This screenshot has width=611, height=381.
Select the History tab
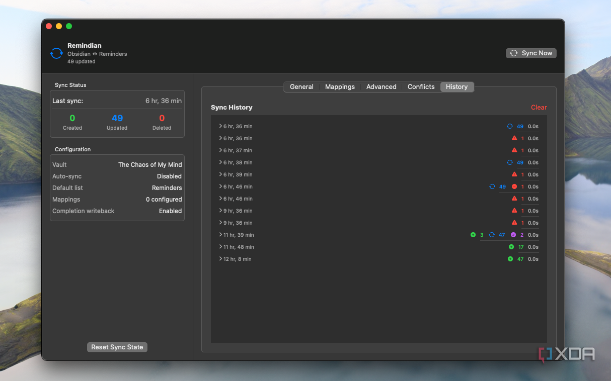(457, 87)
